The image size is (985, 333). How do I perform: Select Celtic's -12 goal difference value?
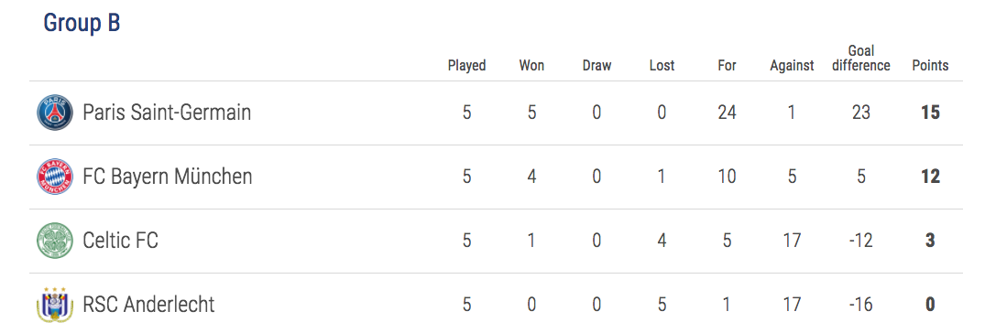[861, 241]
